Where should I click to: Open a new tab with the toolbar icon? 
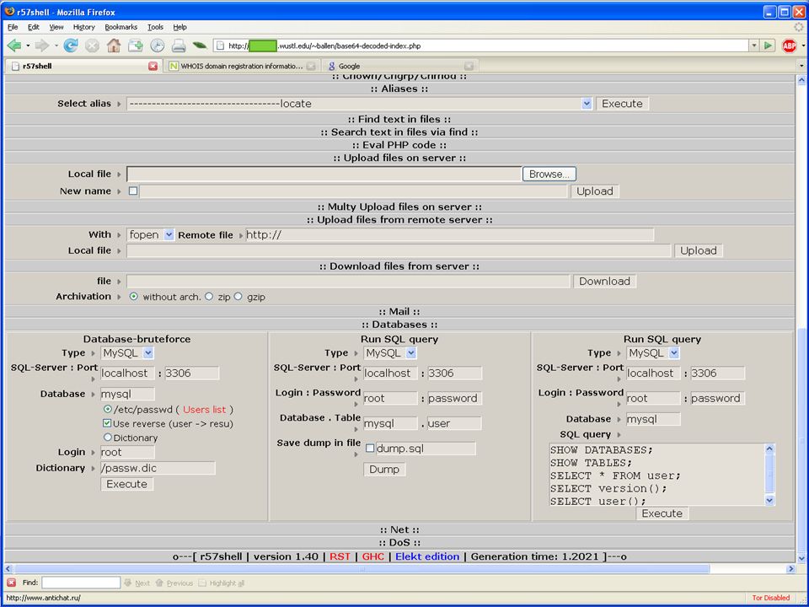pos(136,46)
